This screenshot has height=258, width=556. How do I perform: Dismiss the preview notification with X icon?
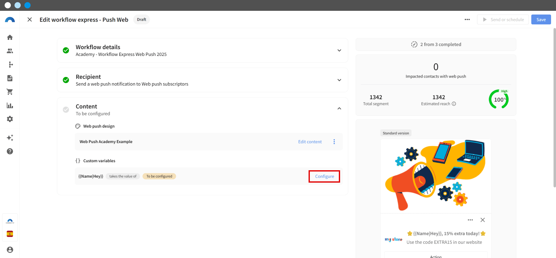point(482,220)
